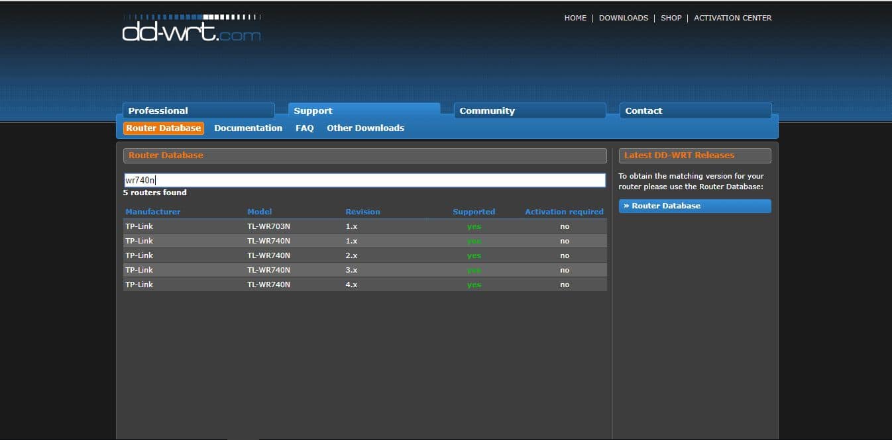Click the Revision column header
Image resolution: width=892 pixels, height=440 pixels.
coord(363,212)
